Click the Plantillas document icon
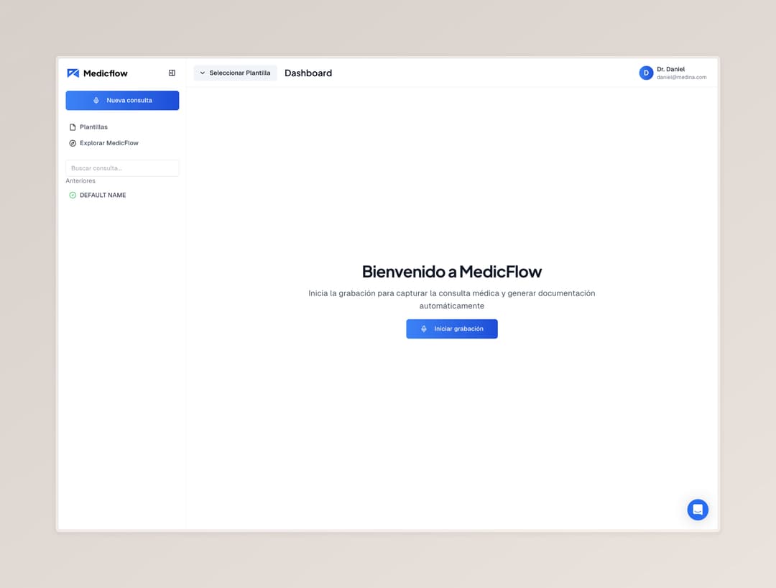 pyautogui.click(x=73, y=127)
